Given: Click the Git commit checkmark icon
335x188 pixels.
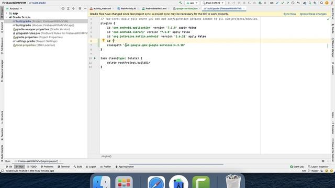Looking at the screenshot, I should tap(283, 3).
